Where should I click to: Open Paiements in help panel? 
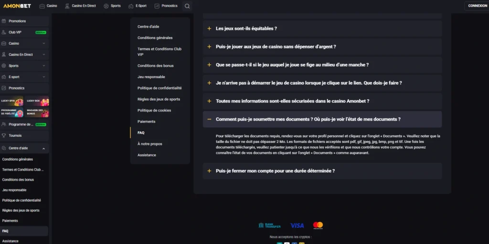(147, 122)
